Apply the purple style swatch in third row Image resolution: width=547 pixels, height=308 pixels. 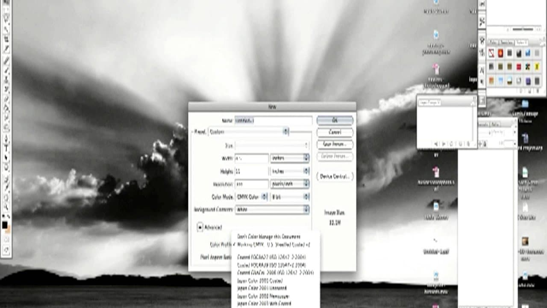(x=528, y=81)
